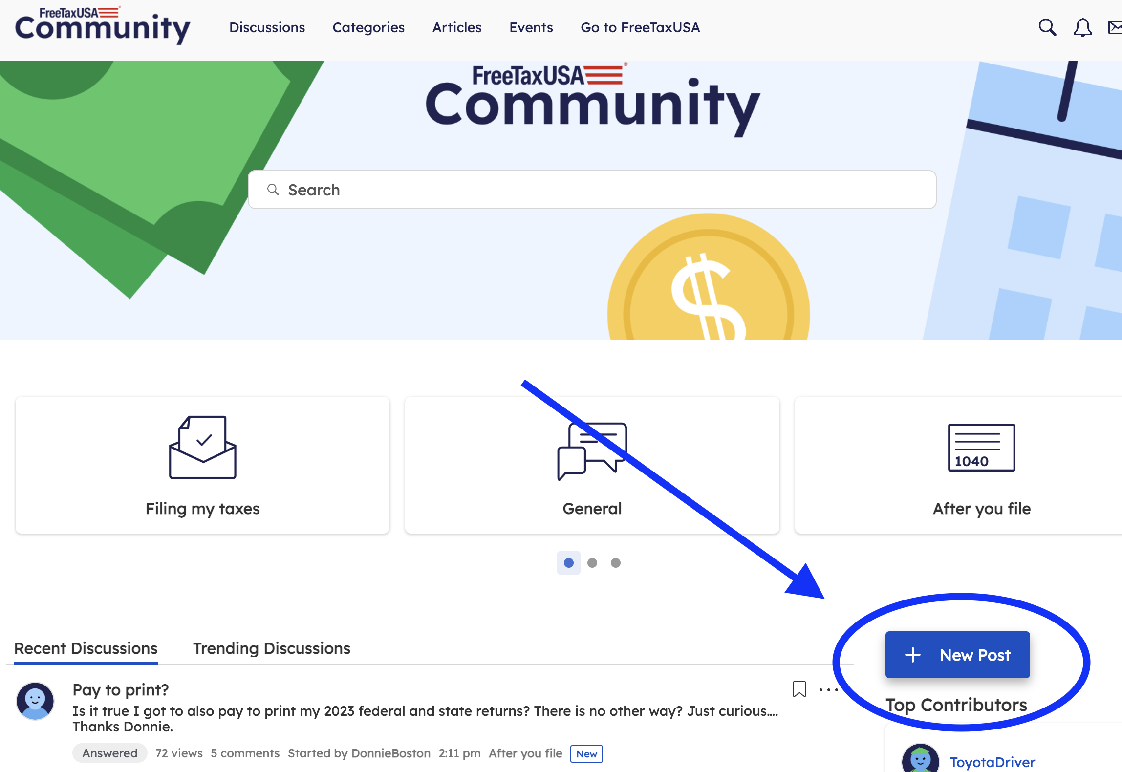The height and width of the screenshot is (772, 1122).
Task: Select the second carousel dot
Action: click(x=592, y=563)
